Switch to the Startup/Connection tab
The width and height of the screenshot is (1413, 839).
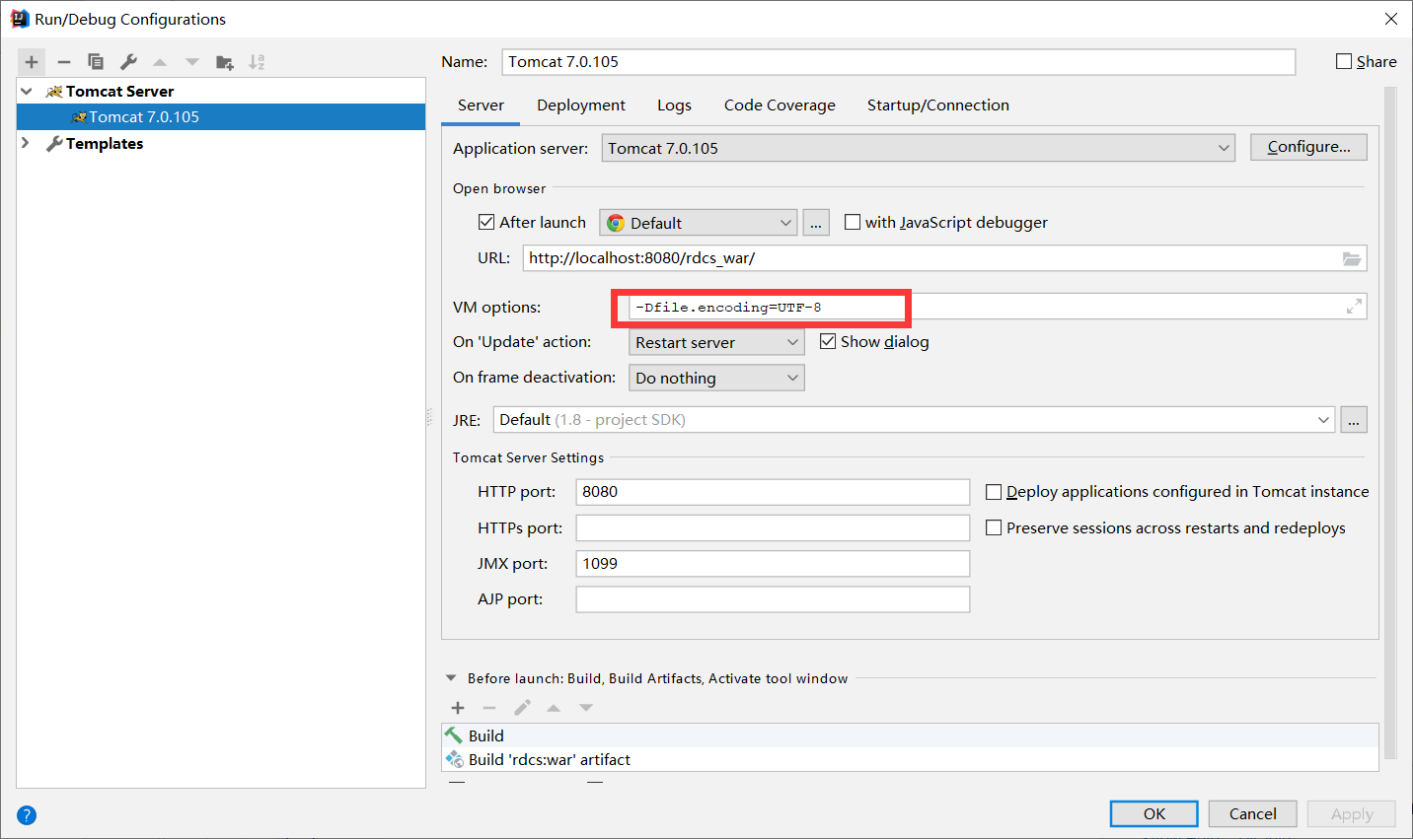(938, 105)
